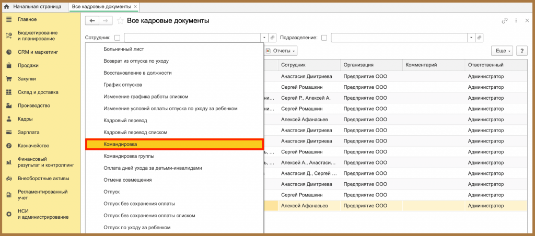
Task: Sort by Ответственный column header
Action: (x=496, y=65)
